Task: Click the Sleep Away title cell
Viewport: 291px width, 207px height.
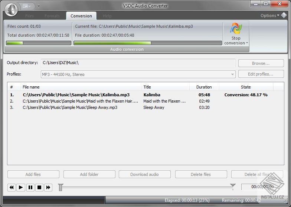Action: pyautogui.click(x=154, y=107)
